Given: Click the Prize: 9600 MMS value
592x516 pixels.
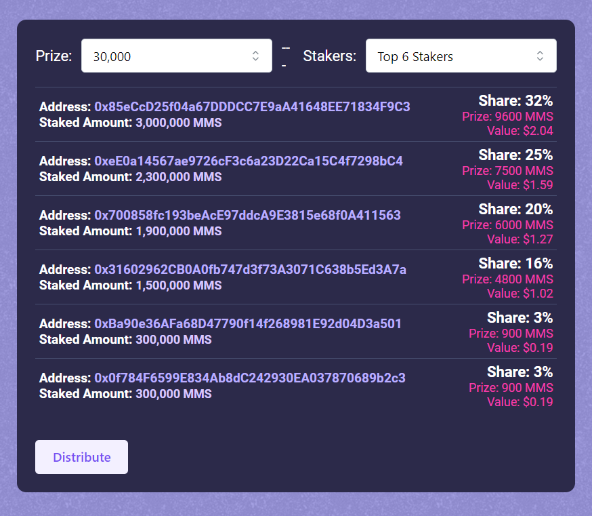Looking at the screenshot, I should coord(507,117).
